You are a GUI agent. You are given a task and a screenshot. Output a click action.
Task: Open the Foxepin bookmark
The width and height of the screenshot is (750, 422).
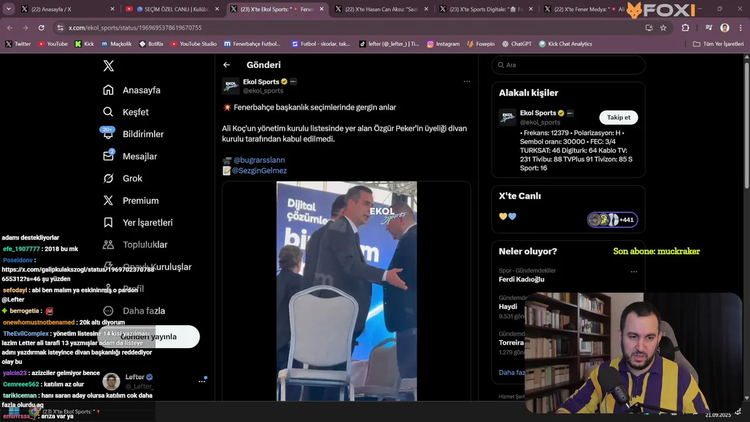pos(481,44)
